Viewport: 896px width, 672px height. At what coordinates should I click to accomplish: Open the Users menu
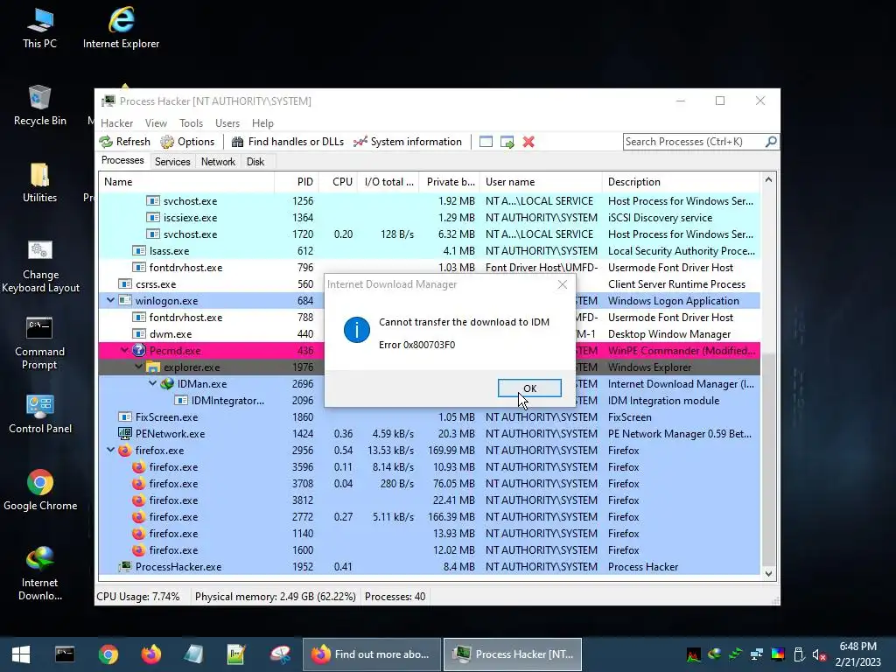tap(227, 123)
